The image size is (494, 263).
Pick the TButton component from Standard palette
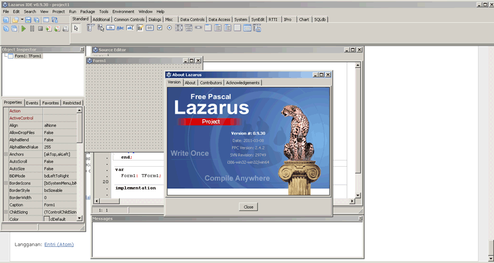click(x=111, y=28)
